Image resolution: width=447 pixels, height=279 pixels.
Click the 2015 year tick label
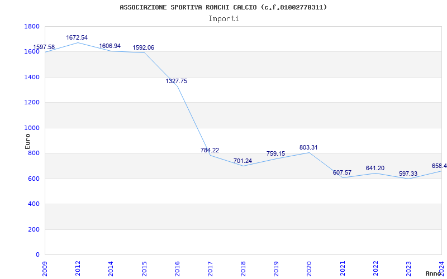coord(144,268)
